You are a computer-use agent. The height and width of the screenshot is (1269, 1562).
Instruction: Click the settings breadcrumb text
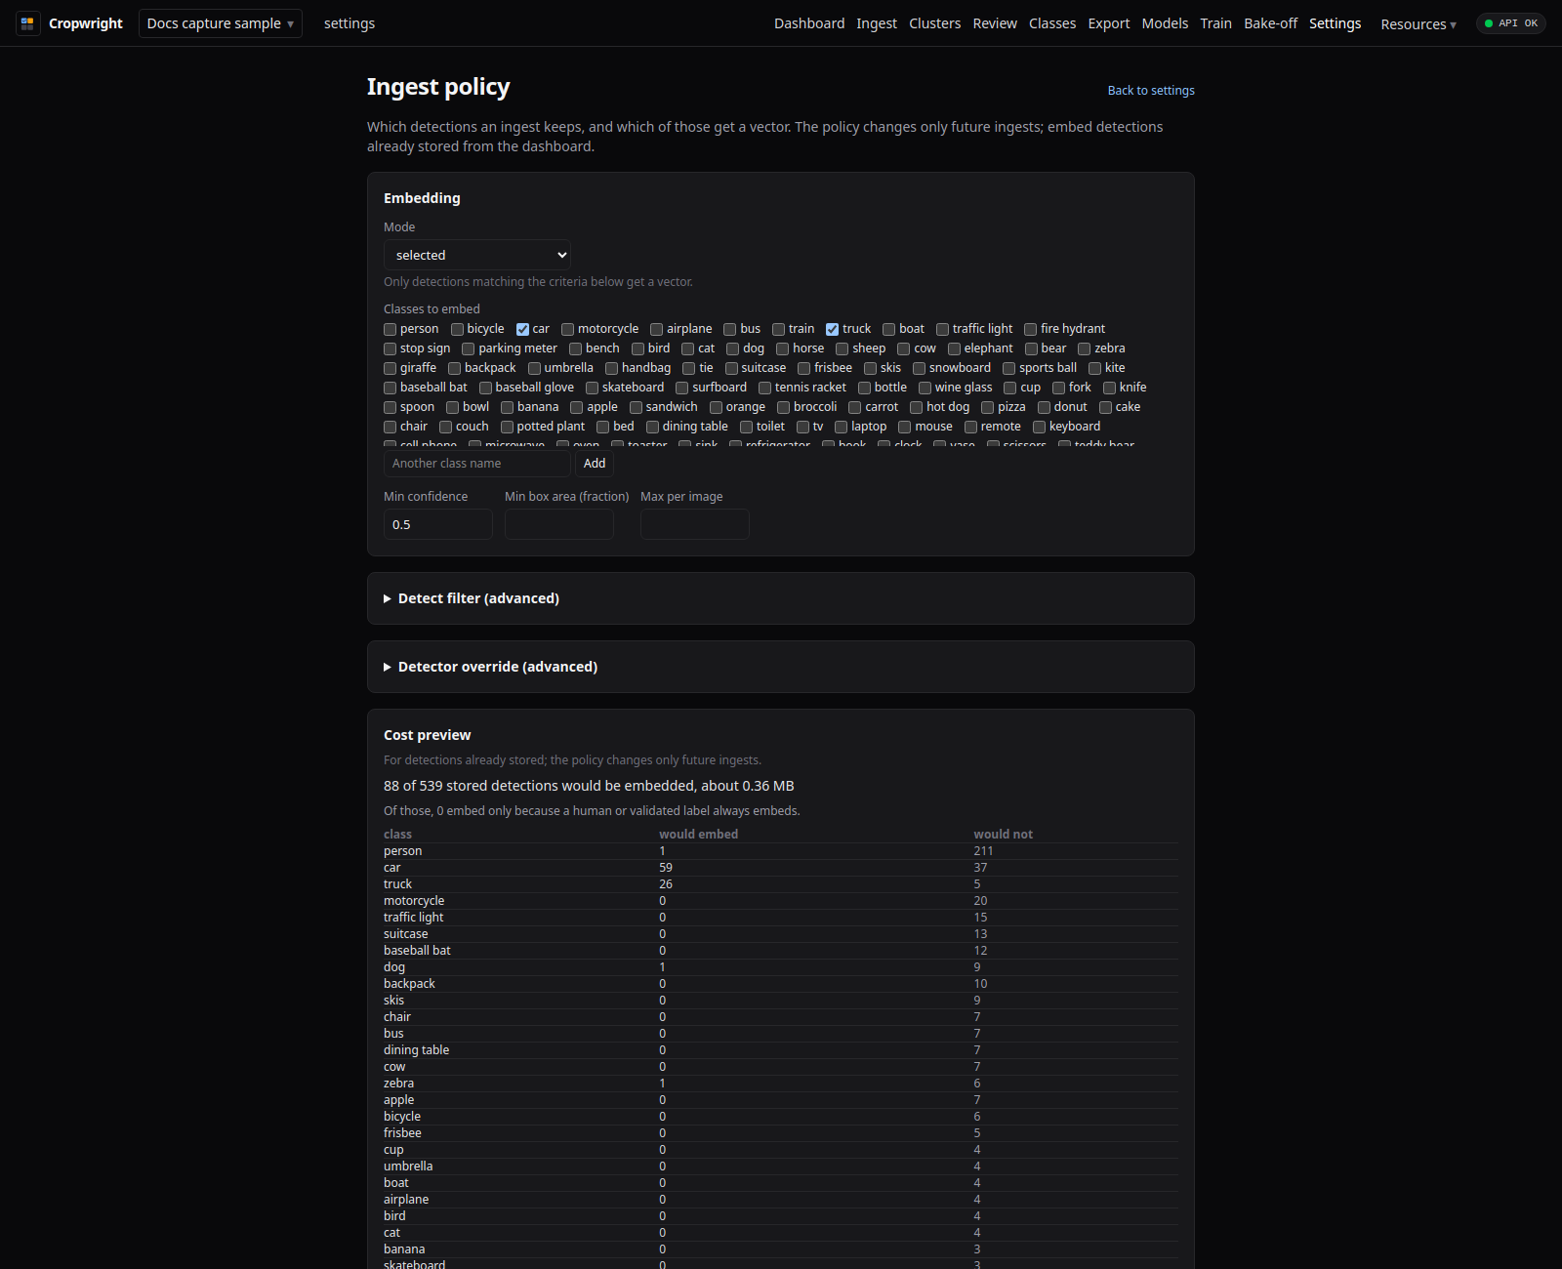click(349, 23)
